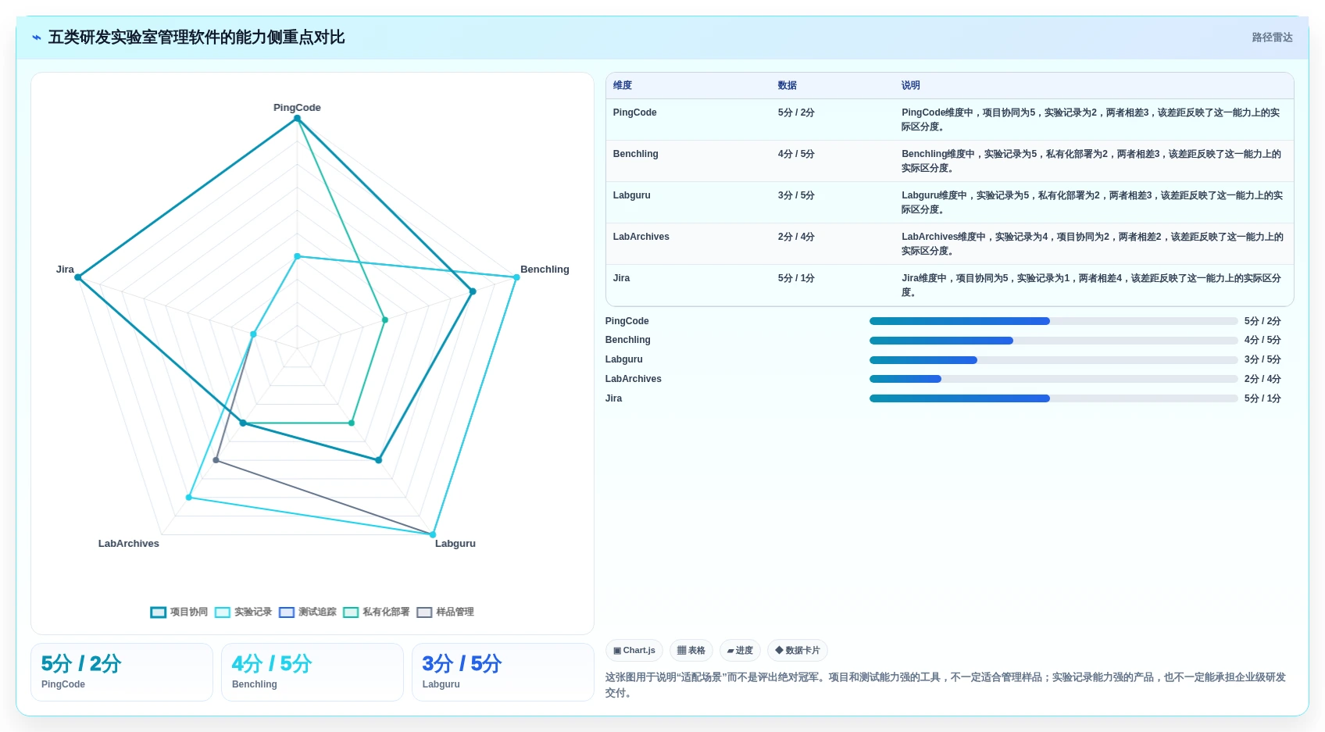Click the 数据 column header
The height and width of the screenshot is (732, 1325).
(x=787, y=85)
